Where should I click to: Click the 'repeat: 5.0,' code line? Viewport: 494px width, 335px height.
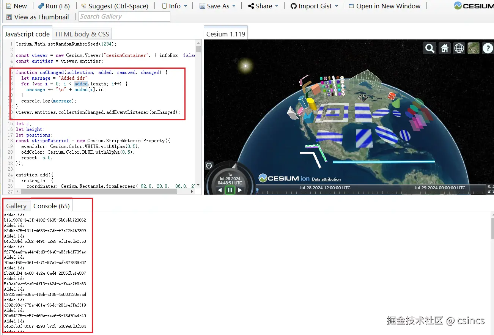tap(37, 158)
